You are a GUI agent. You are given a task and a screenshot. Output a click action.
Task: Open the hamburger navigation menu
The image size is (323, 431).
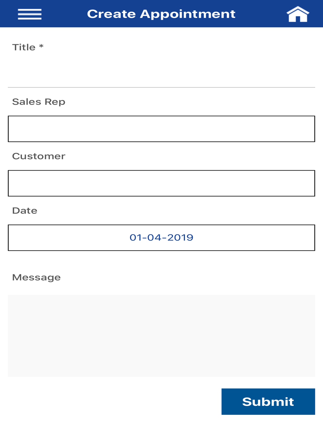30,14
